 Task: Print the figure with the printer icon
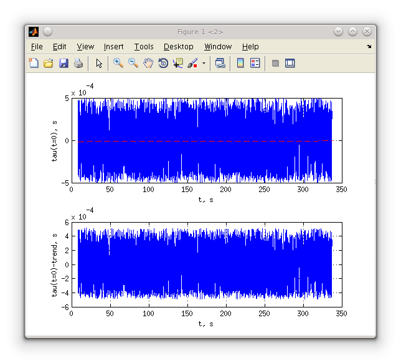(x=78, y=63)
